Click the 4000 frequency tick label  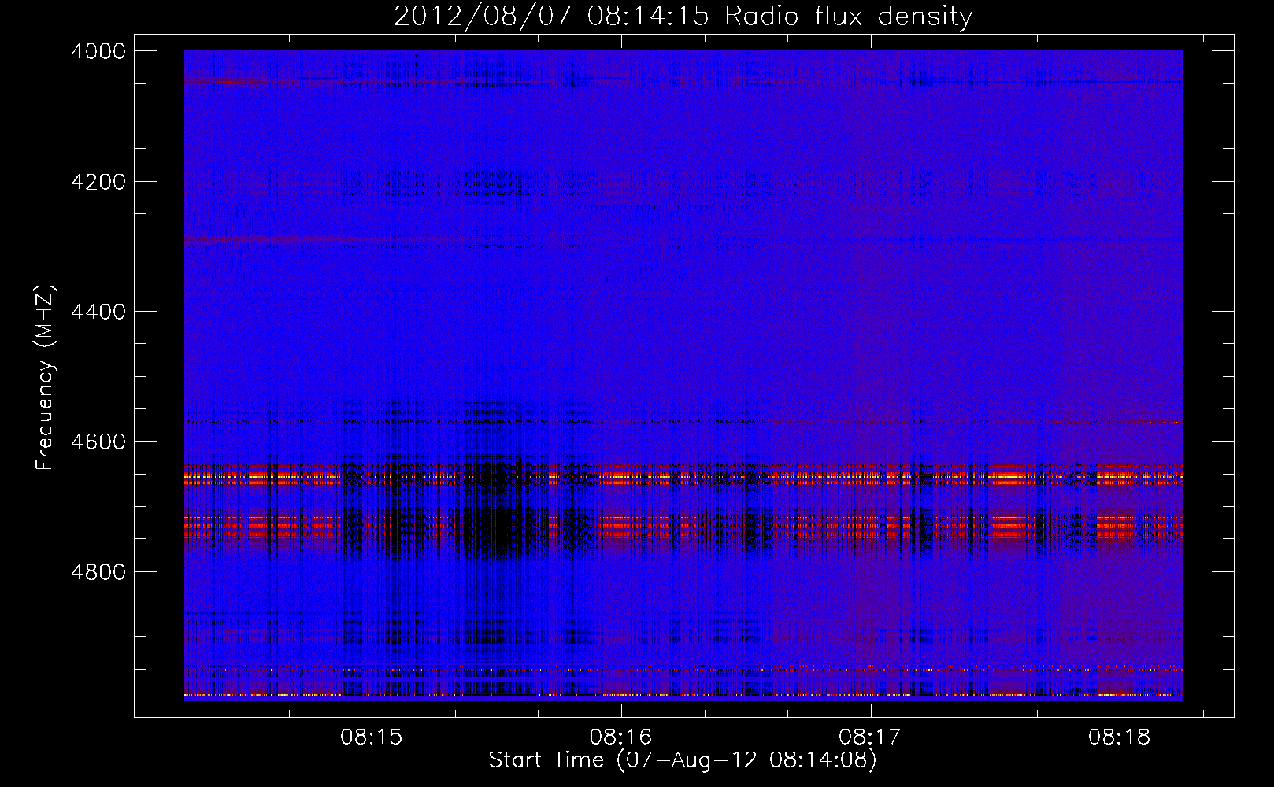[x=98, y=51]
